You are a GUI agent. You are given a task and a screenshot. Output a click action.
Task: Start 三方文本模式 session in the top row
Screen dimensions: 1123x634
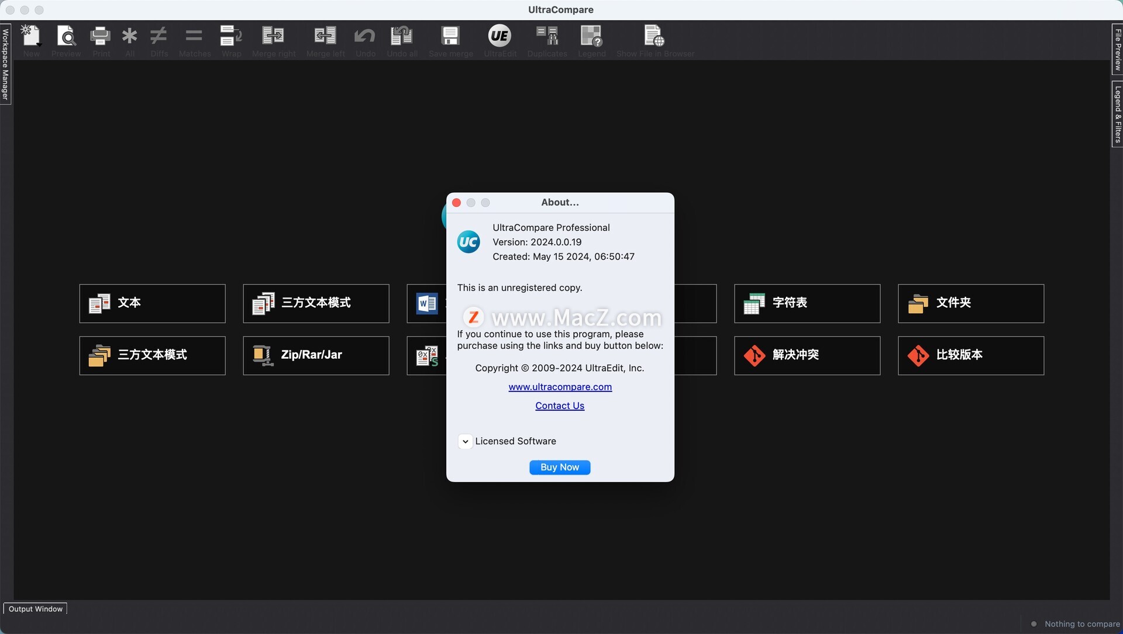pyautogui.click(x=316, y=303)
